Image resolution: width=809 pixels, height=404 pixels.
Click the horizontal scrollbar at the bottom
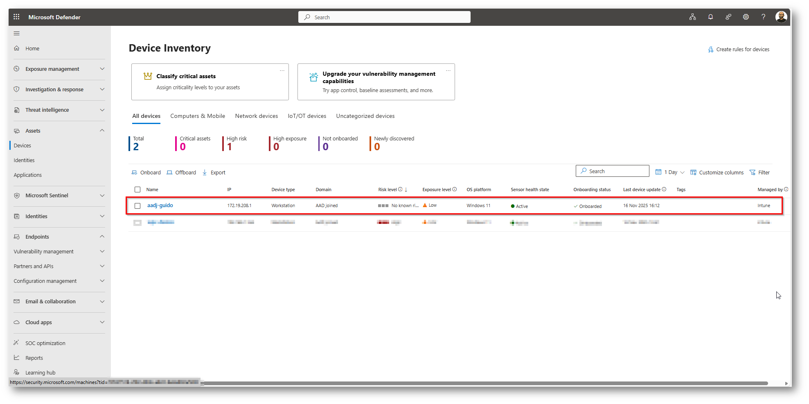486,384
